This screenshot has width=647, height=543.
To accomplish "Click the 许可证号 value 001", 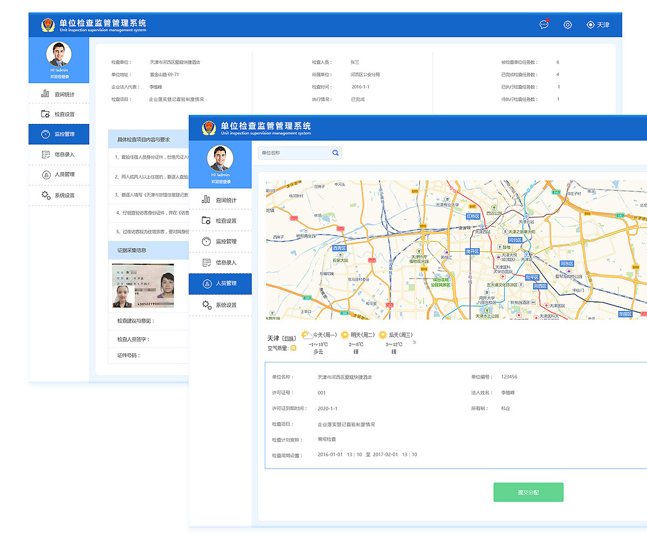I will [322, 393].
